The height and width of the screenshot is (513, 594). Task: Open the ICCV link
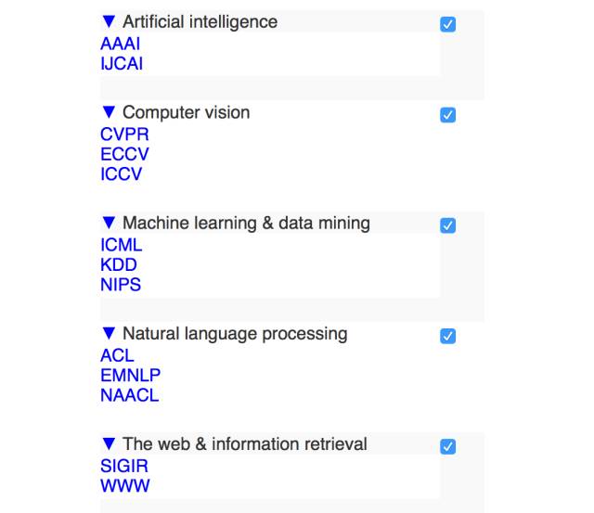[x=121, y=174]
